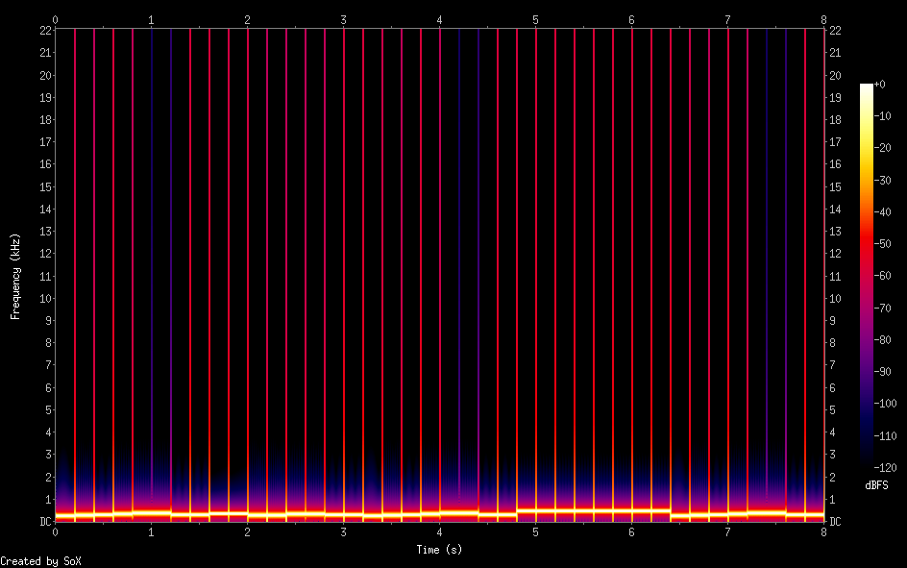Click the '15' tick on right frequency axis
This screenshot has height=568, width=907.
(835, 187)
